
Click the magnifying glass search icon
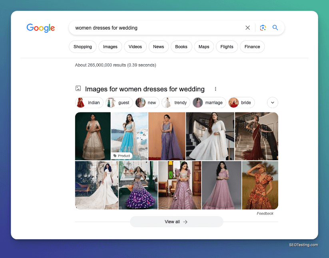pos(275,28)
